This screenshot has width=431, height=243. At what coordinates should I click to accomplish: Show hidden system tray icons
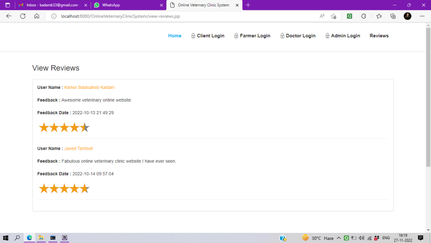tap(339, 238)
